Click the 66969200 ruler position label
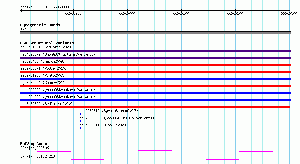This screenshot has width=300, height=164. point(235,13)
